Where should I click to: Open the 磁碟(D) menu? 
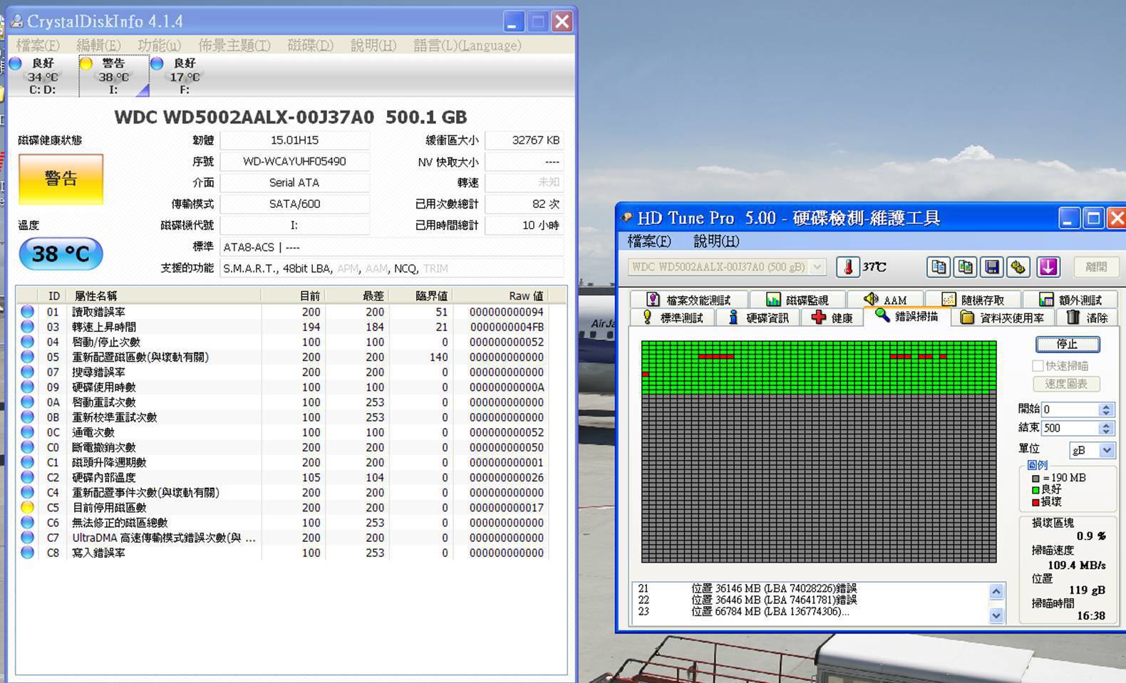point(310,46)
